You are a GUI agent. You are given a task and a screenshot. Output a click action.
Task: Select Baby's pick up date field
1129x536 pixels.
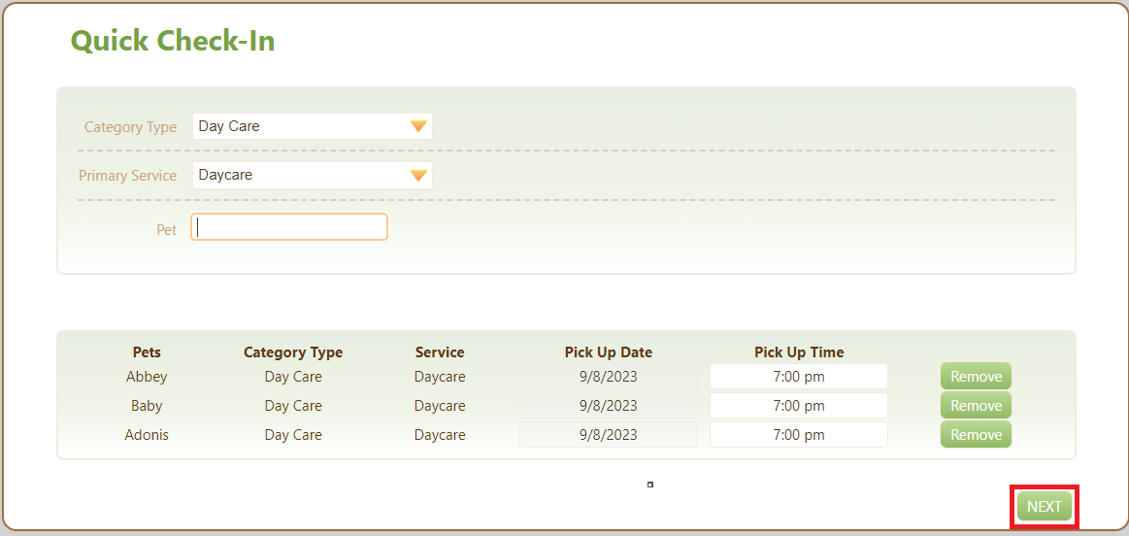609,406
